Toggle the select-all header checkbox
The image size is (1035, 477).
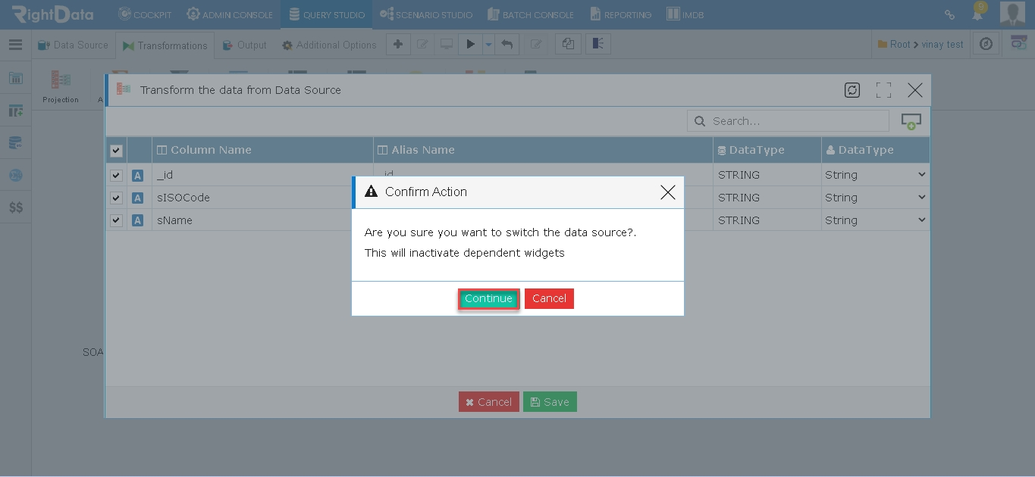116,151
